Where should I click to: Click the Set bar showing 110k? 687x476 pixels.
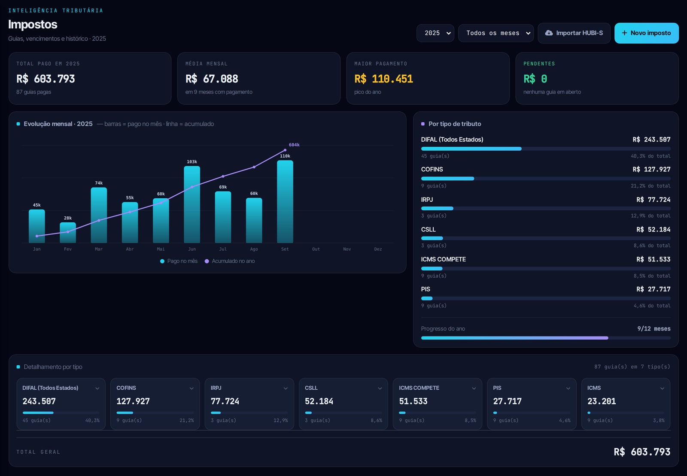(x=285, y=202)
